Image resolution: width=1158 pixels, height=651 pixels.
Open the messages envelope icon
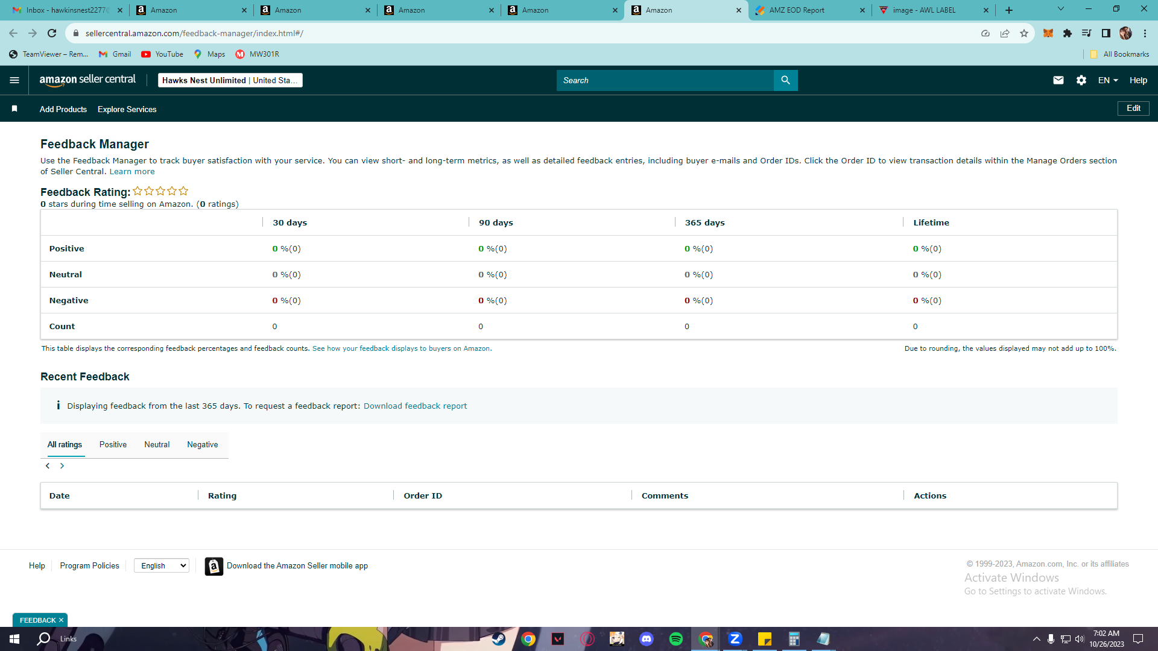click(1058, 80)
